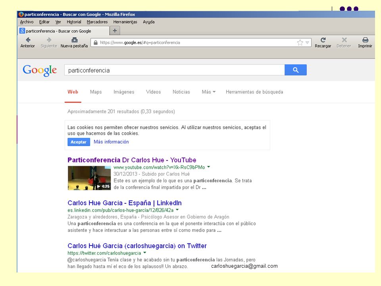This screenshot has width=381, height=286.
Task: Click the blue magnifier search button
Action: point(295,70)
